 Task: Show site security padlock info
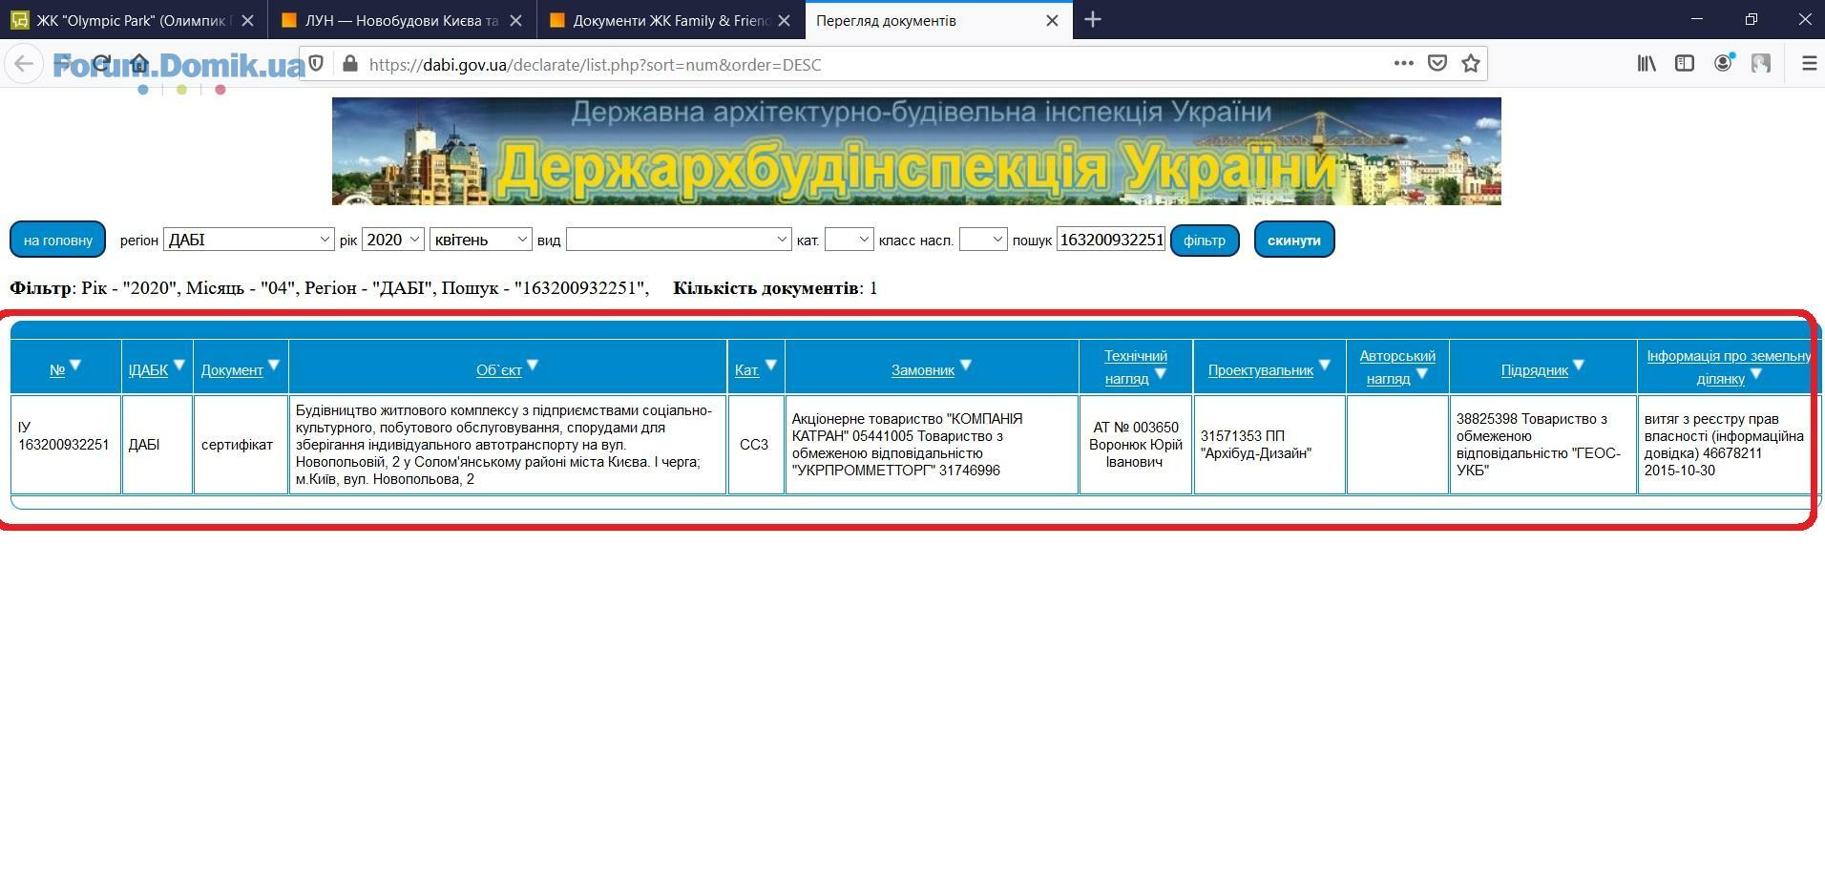[349, 64]
